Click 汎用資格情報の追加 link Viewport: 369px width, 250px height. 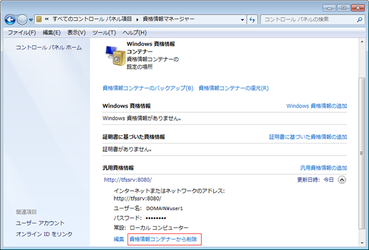[x=323, y=168]
